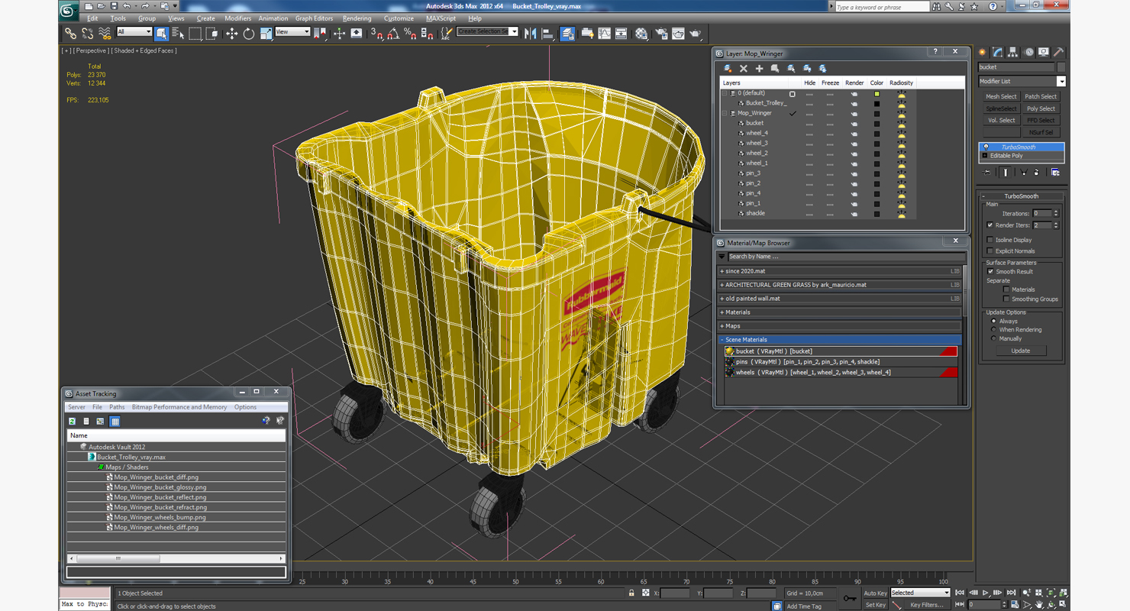
Task: Switch to the Motion command panel
Action: (x=1028, y=53)
